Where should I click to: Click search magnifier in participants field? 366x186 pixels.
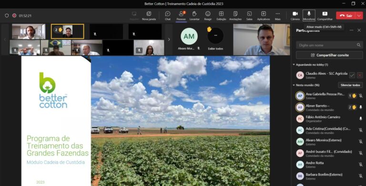pyautogui.click(x=358, y=45)
